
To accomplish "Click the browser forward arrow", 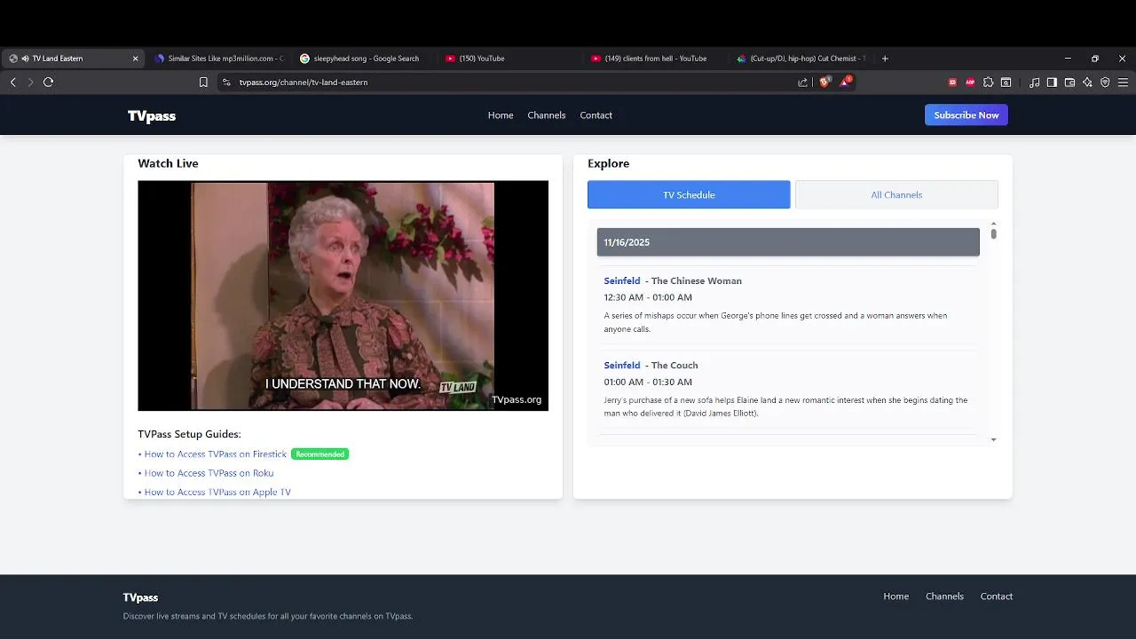I will tap(30, 82).
